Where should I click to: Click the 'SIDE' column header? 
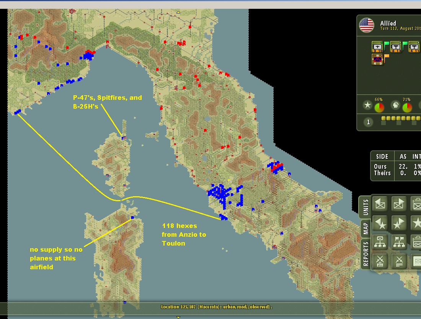pos(382,157)
